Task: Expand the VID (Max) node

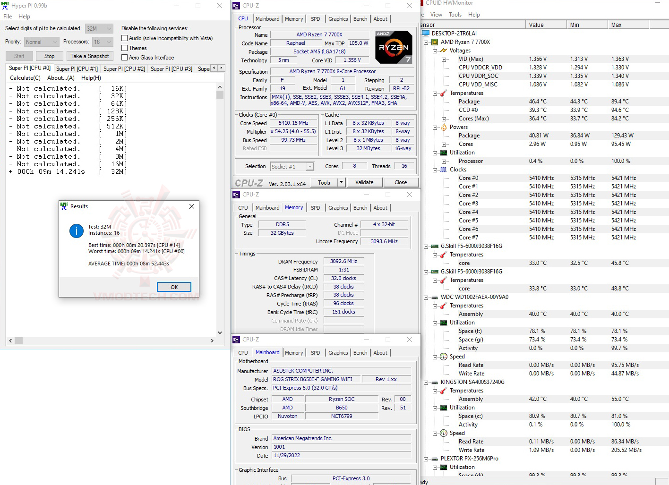Action: [x=444, y=59]
